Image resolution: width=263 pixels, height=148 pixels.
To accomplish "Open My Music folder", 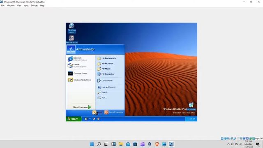I will (104, 69).
